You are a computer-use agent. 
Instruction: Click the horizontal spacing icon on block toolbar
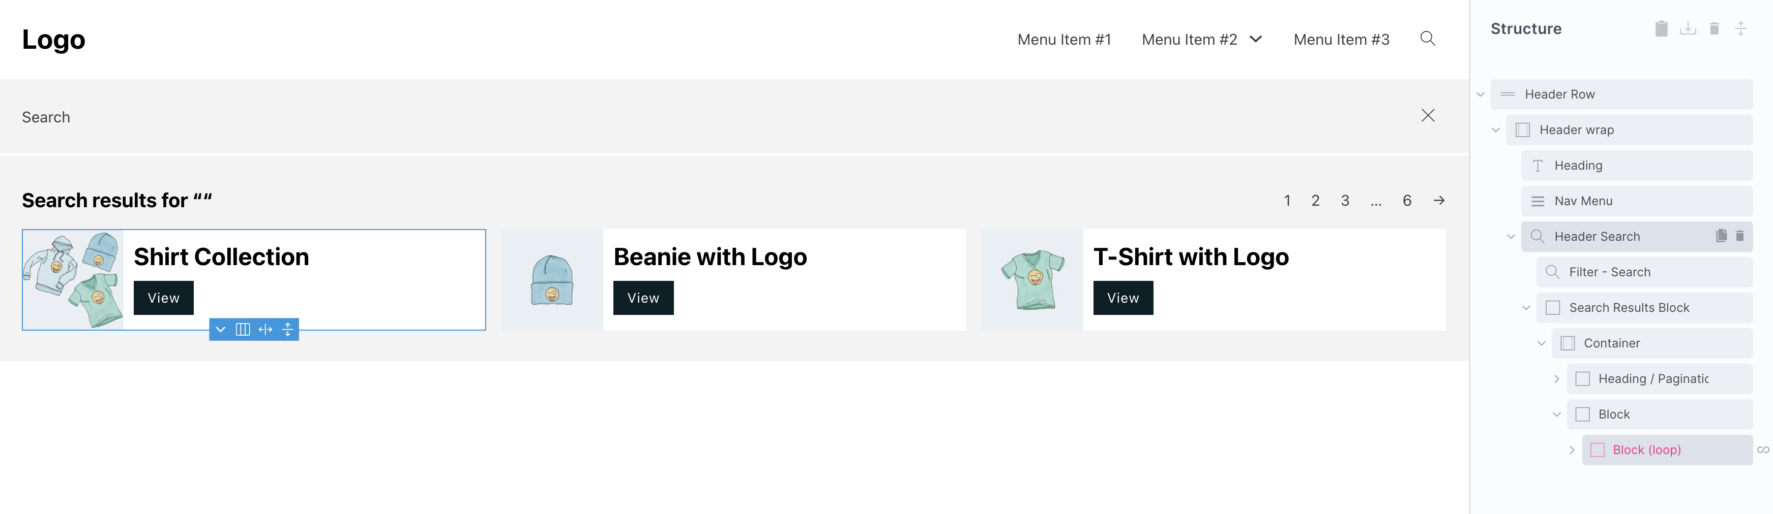pyautogui.click(x=265, y=329)
